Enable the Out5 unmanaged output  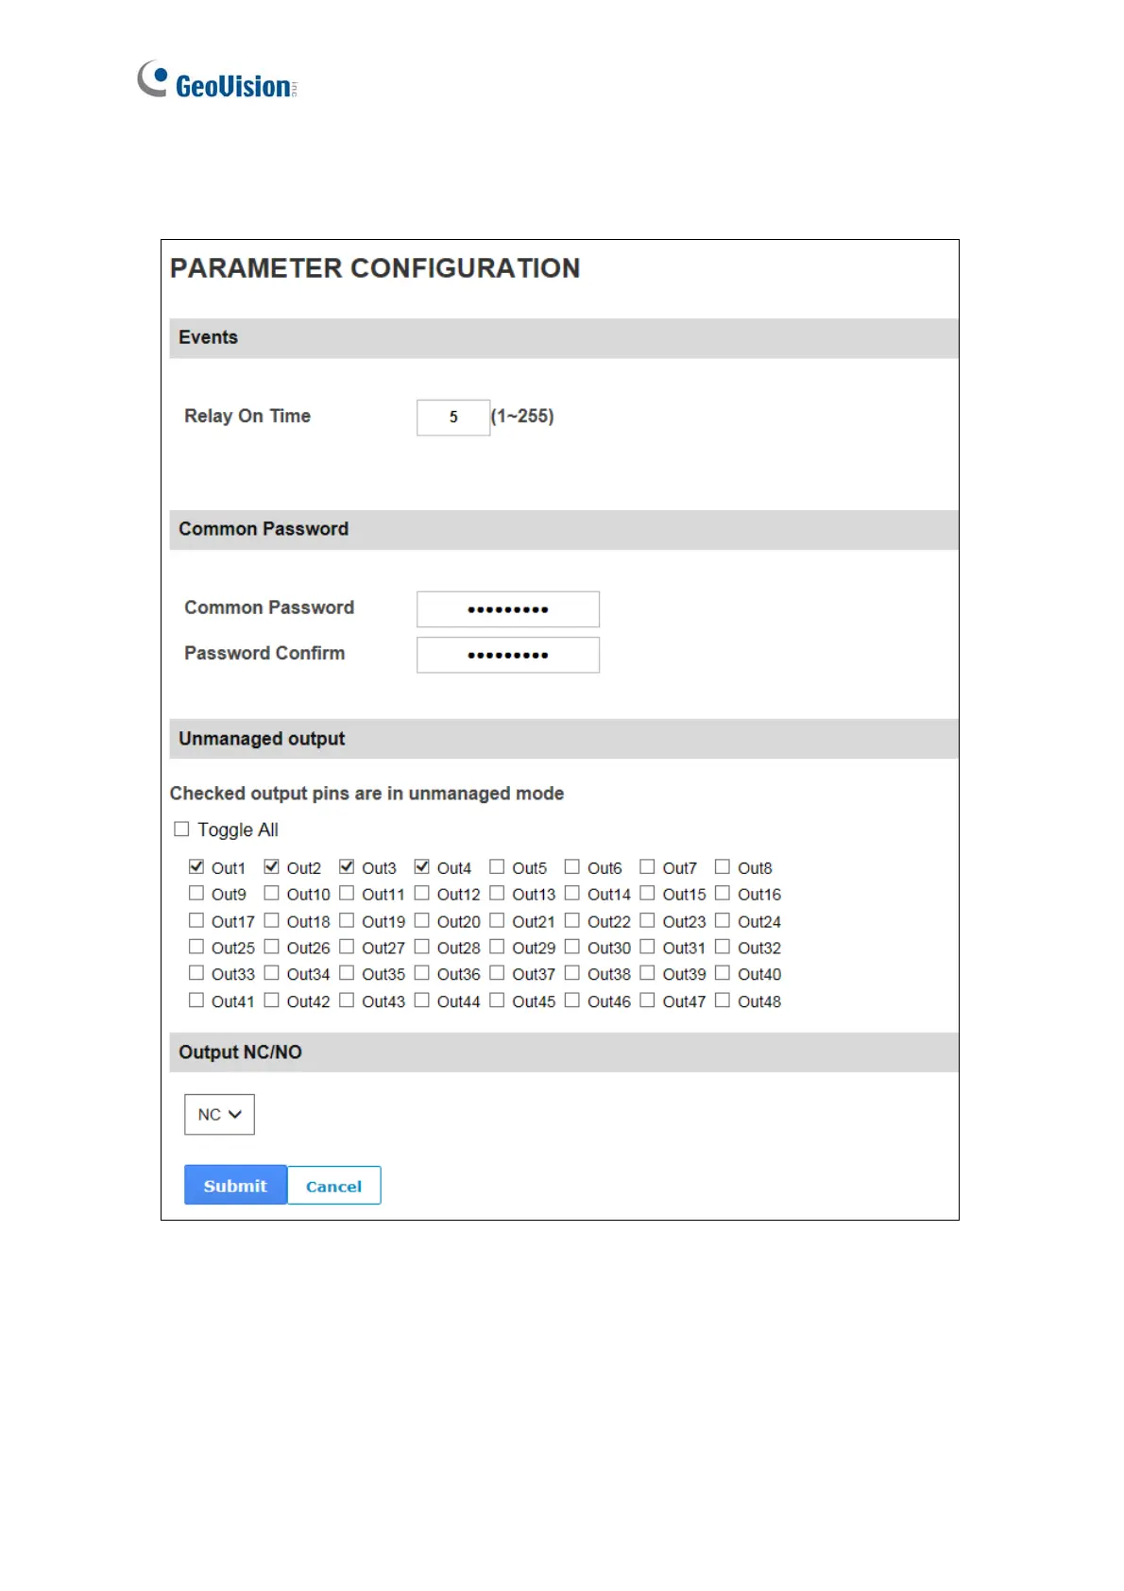[x=497, y=866]
